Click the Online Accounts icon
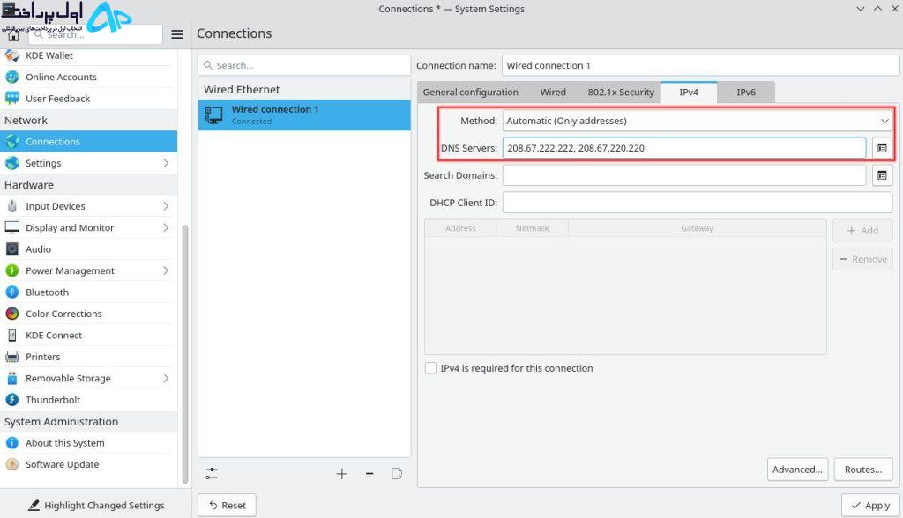This screenshot has height=518, width=903. point(11,78)
